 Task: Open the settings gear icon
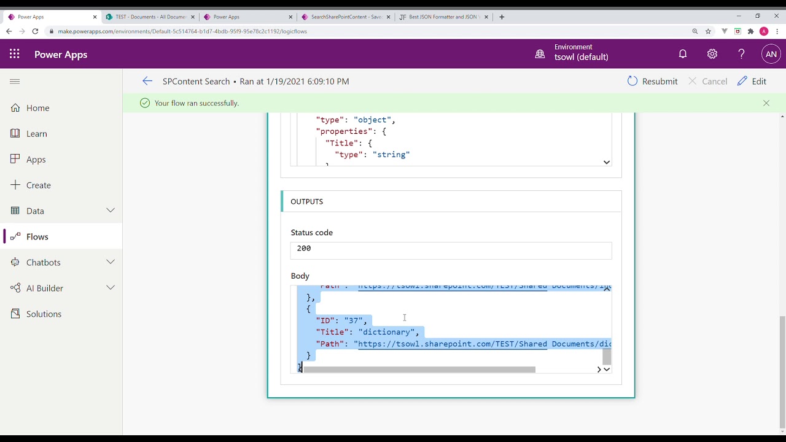pyautogui.click(x=712, y=54)
